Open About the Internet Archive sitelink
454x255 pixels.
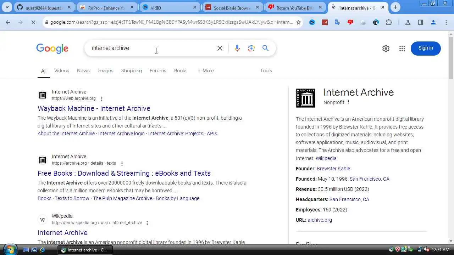(66, 134)
